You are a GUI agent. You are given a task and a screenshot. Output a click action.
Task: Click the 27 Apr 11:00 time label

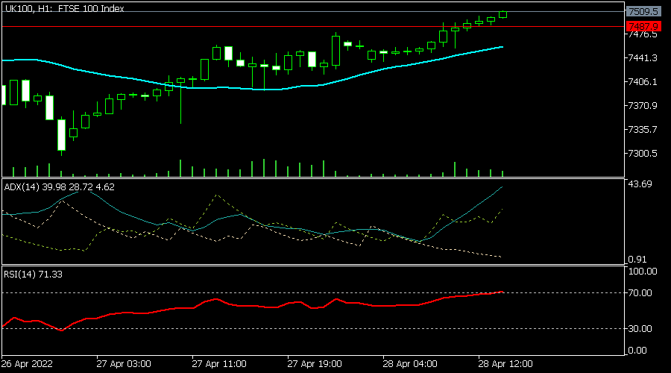point(219,364)
